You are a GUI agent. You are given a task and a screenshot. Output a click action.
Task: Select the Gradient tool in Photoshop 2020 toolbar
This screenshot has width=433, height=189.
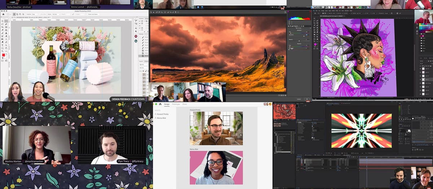coord(3,39)
